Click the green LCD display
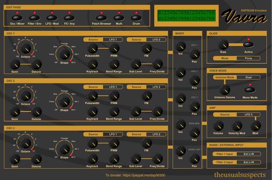The width and height of the screenshot is (272, 180). 187,16
